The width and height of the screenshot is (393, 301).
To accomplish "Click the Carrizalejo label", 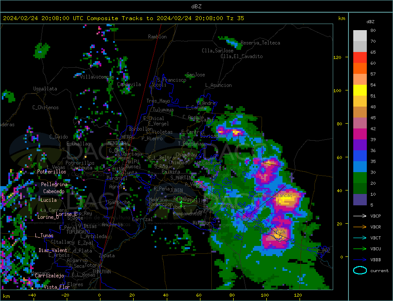I will click(x=49, y=276).
